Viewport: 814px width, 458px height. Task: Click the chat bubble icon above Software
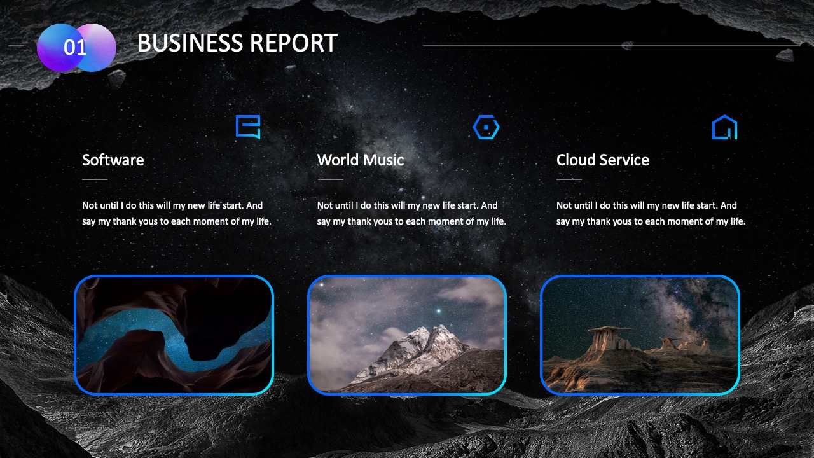(248, 127)
